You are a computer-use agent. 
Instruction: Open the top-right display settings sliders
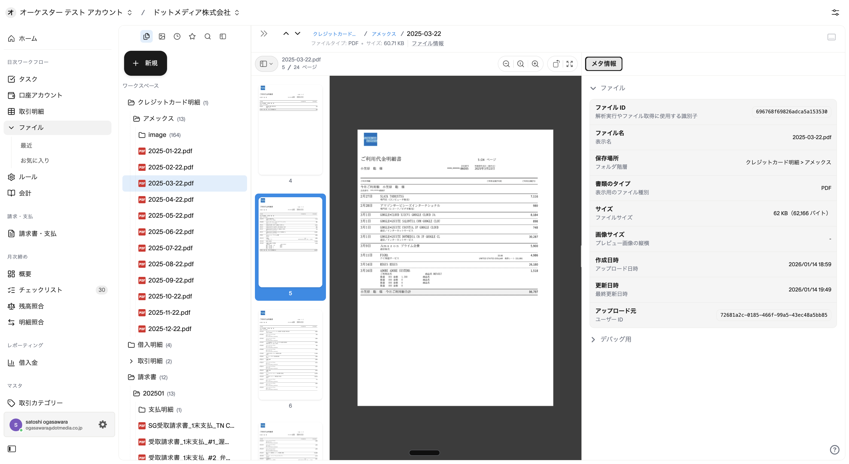pyautogui.click(x=835, y=13)
